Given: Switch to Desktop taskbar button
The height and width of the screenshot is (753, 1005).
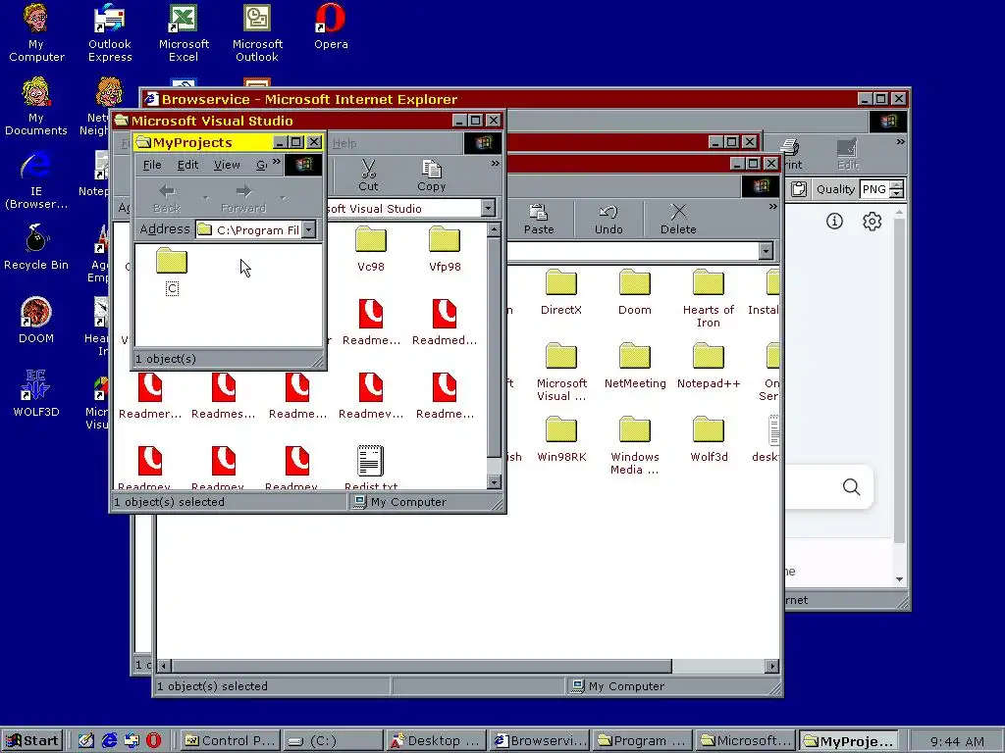Looking at the screenshot, I should click(437, 741).
